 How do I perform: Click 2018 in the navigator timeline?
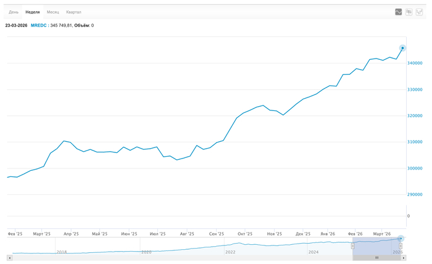(x=62, y=252)
